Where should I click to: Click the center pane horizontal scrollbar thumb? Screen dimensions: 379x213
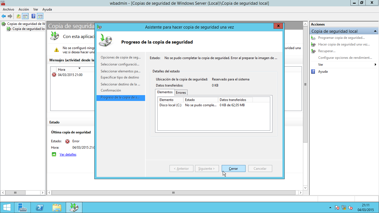[x=174, y=192]
